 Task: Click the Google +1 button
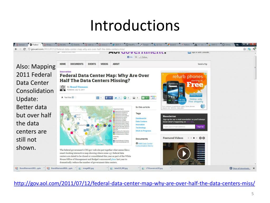(153, 98)
